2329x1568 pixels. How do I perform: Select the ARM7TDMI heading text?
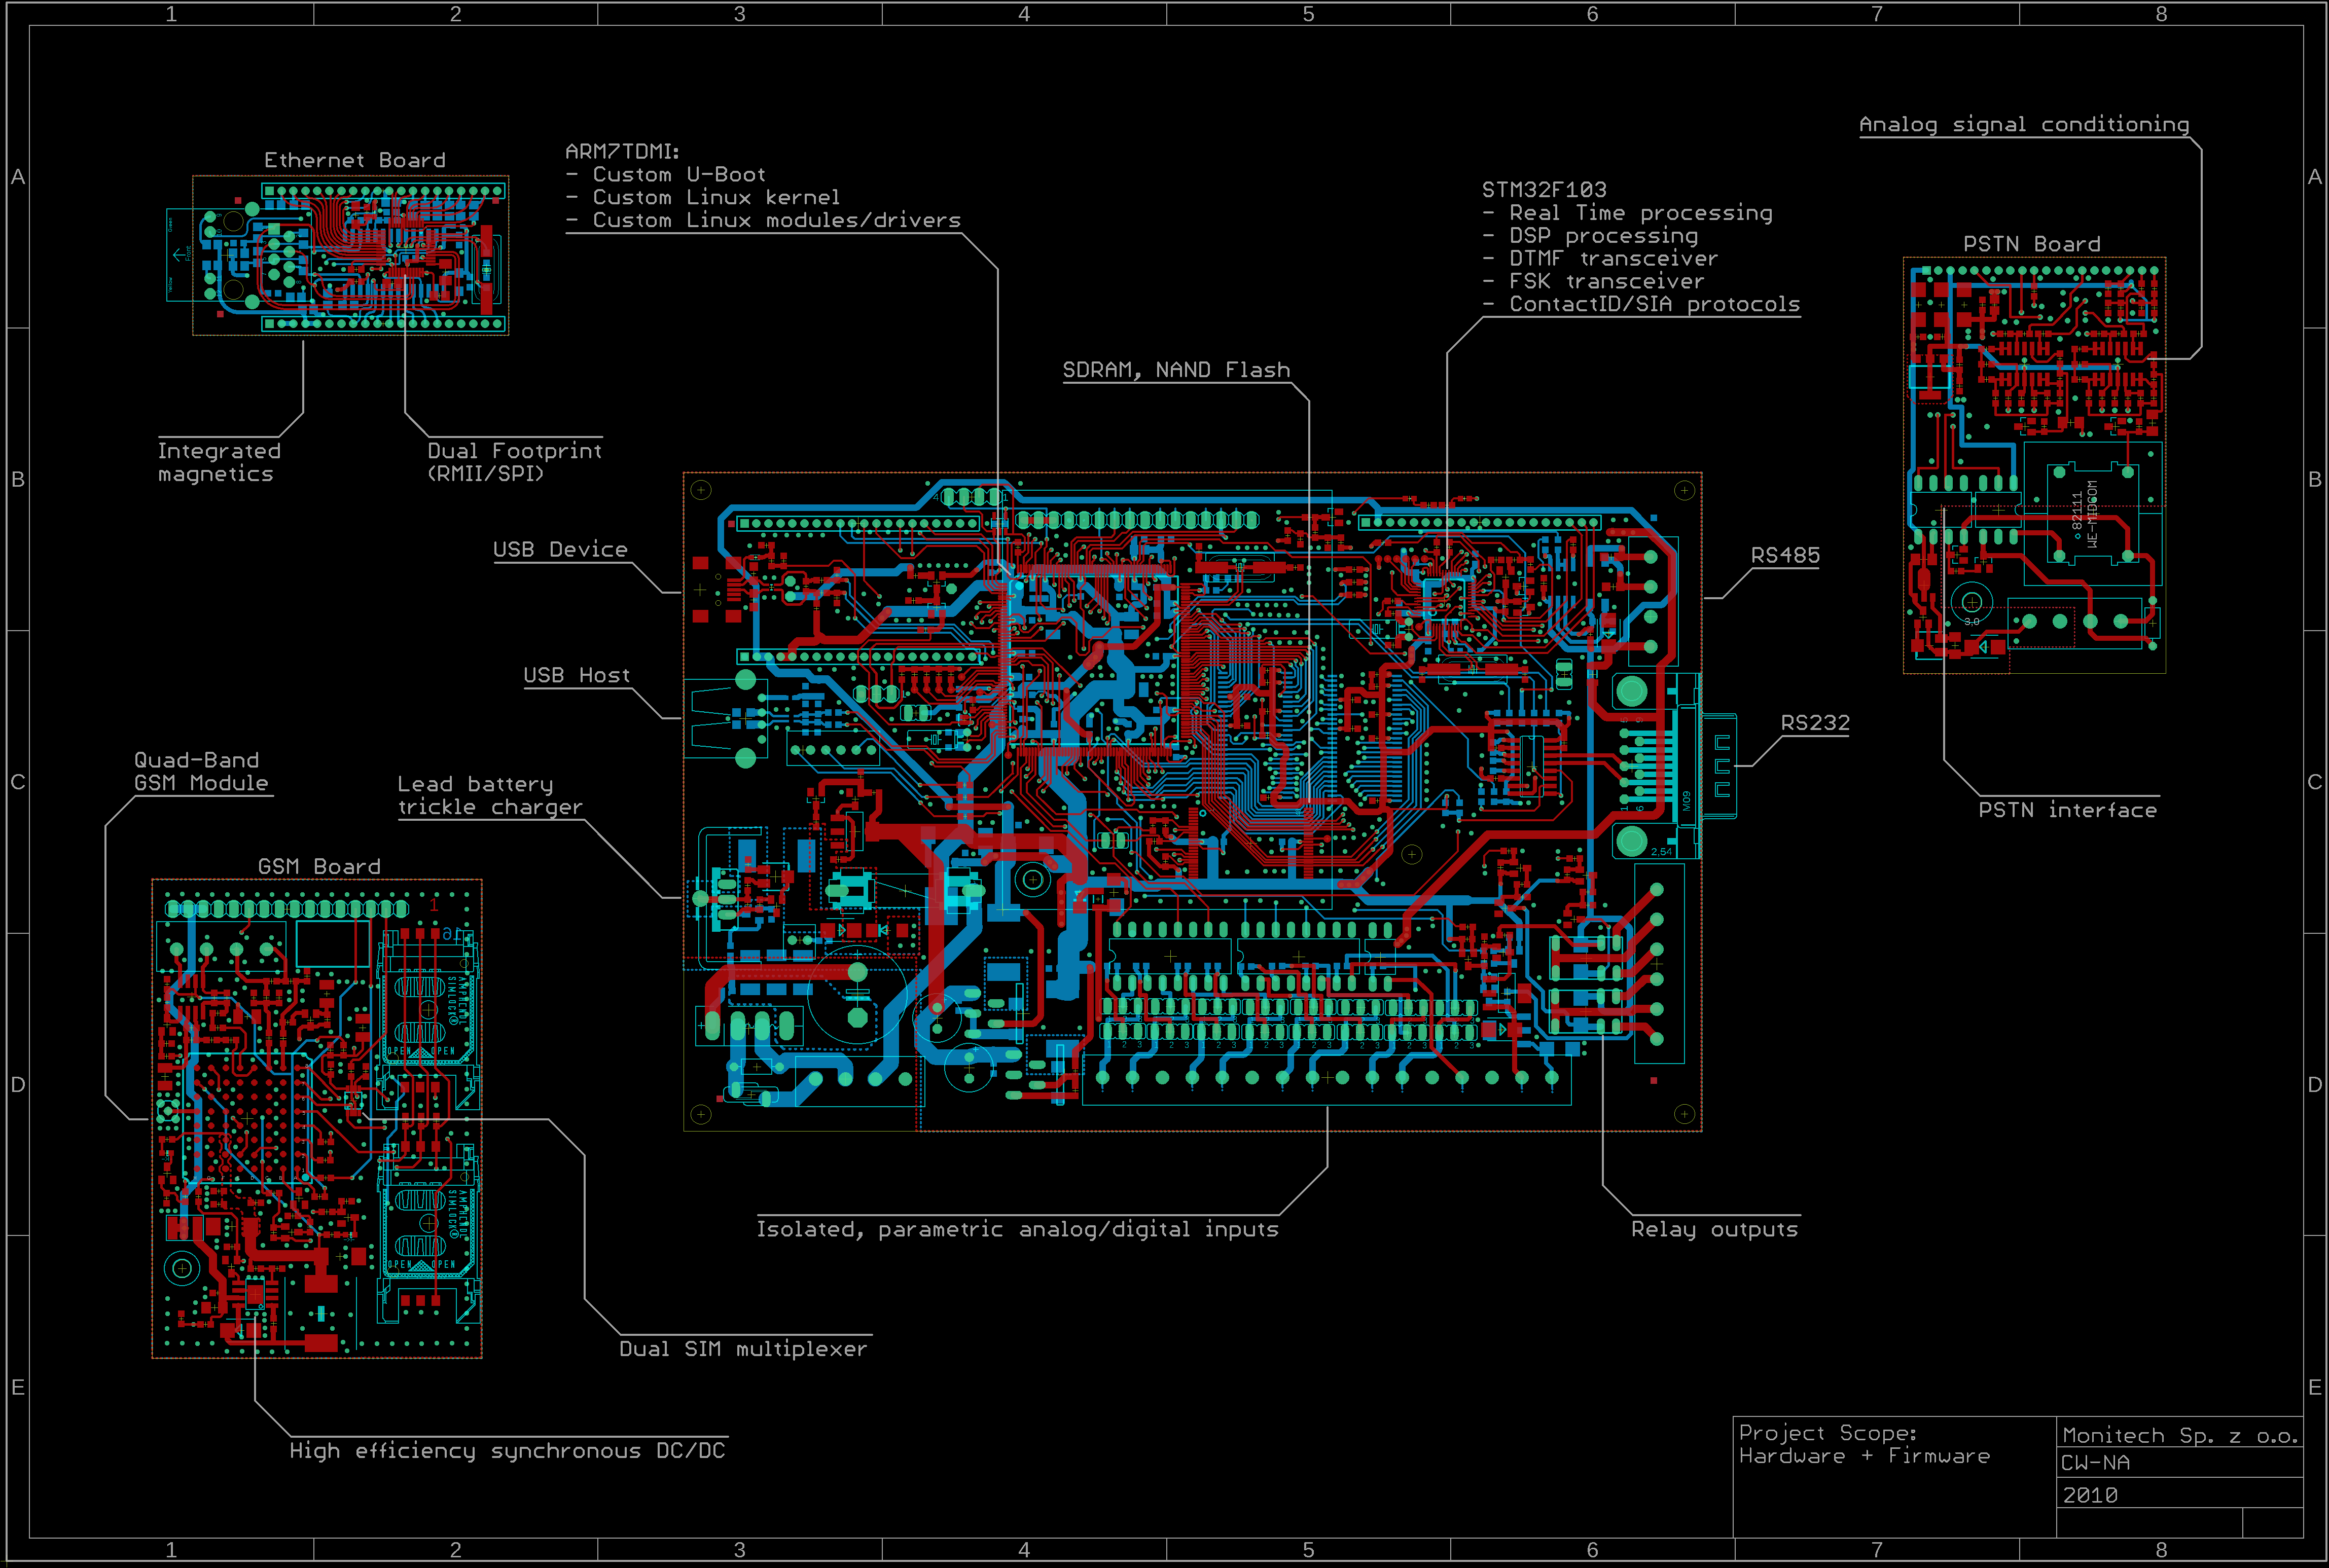click(x=622, y=151)
